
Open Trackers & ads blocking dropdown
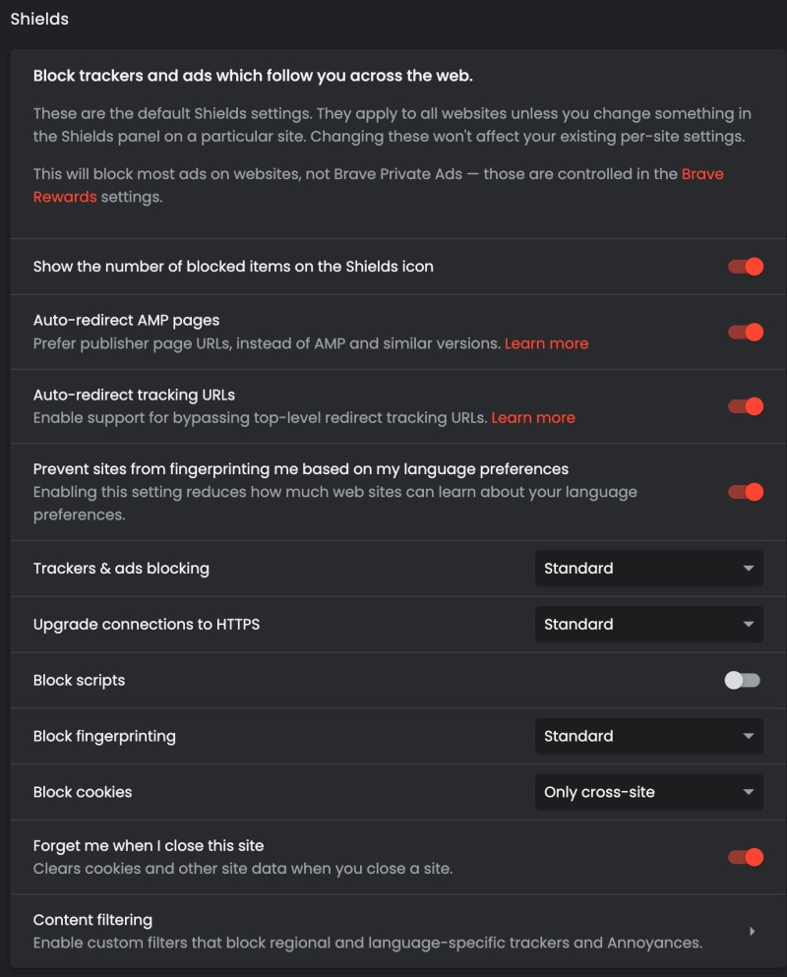(648, 569)
